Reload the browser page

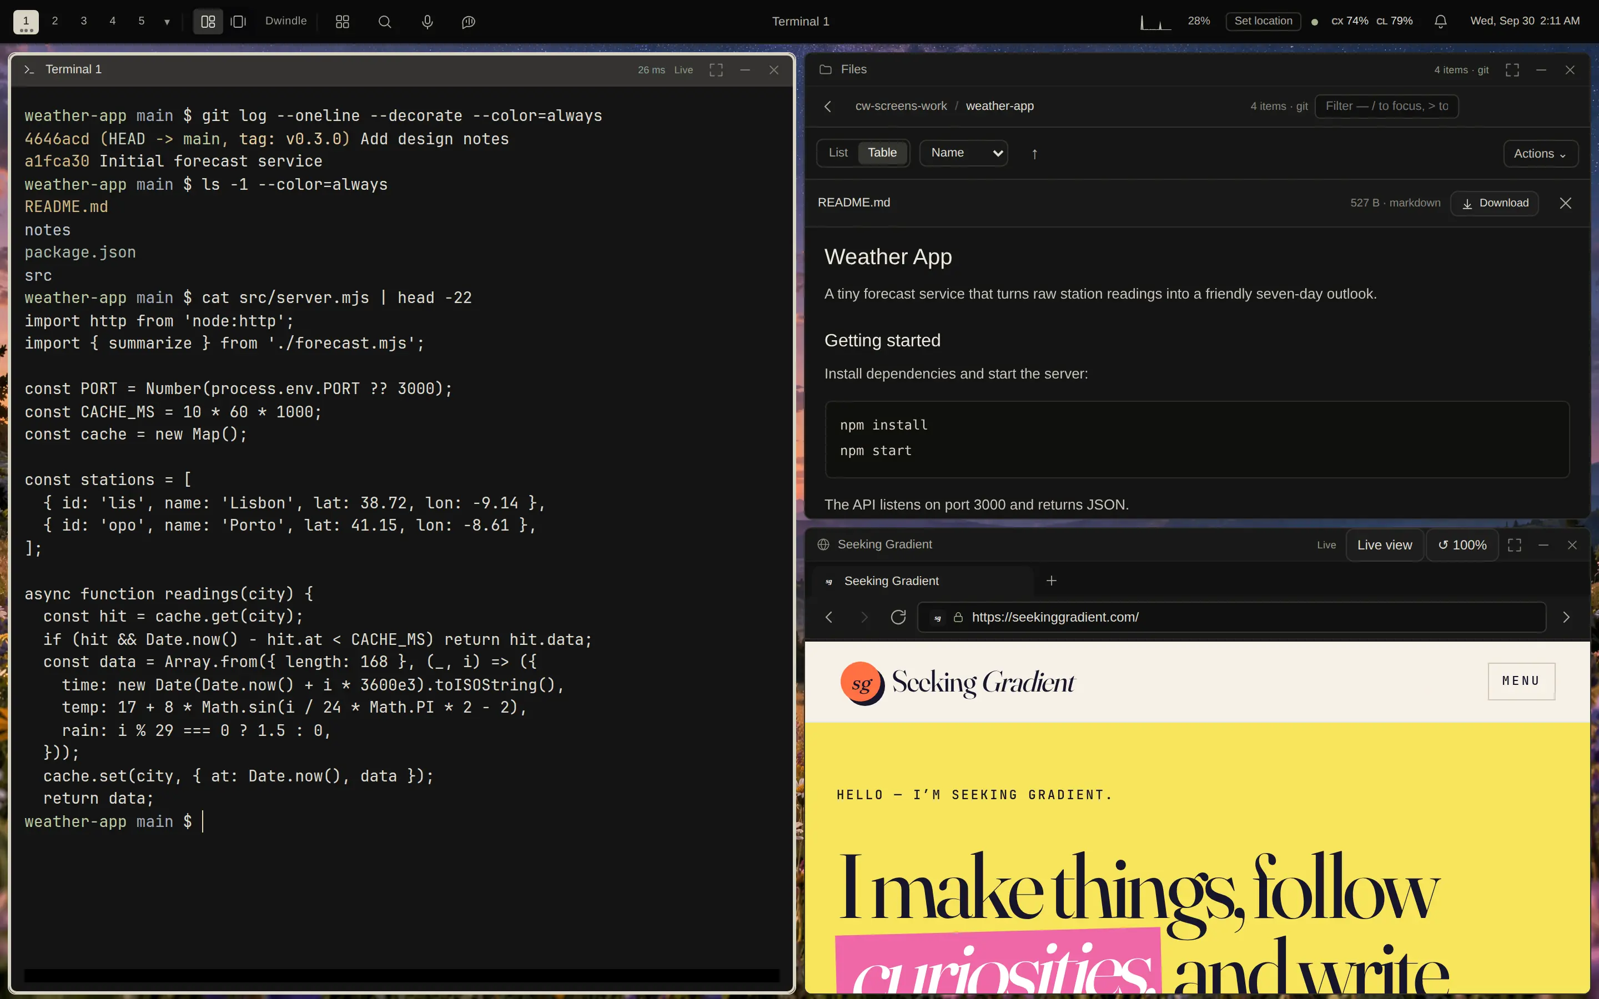(x=898, y=617)
